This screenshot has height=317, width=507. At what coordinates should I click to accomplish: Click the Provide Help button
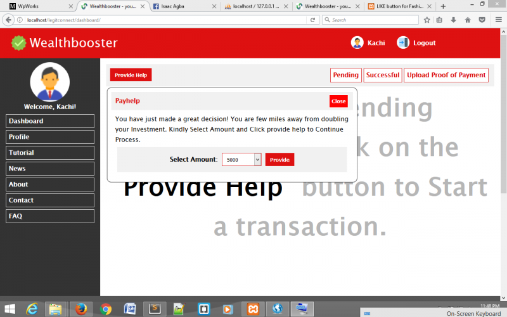tap(131, 75)
